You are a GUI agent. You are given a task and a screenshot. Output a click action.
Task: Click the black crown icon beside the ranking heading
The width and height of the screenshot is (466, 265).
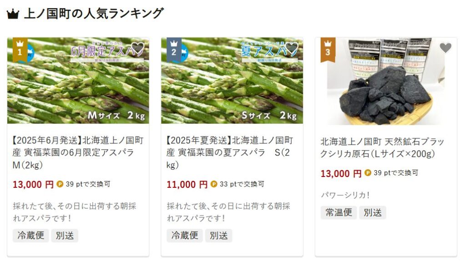(x=13, y=14)
